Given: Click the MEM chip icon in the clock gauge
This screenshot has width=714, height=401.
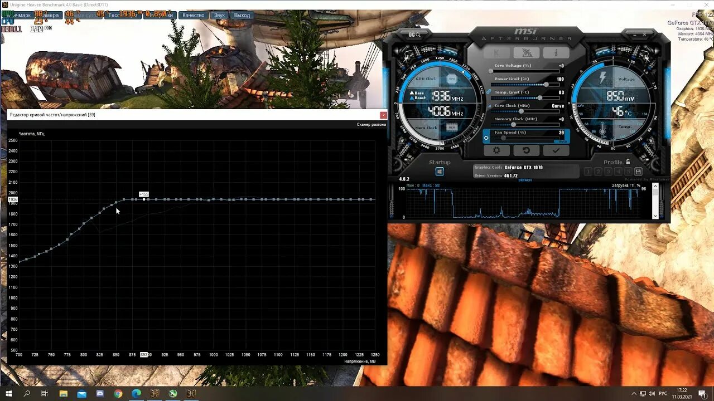Looking at the screenshot, I should point(452,128).
